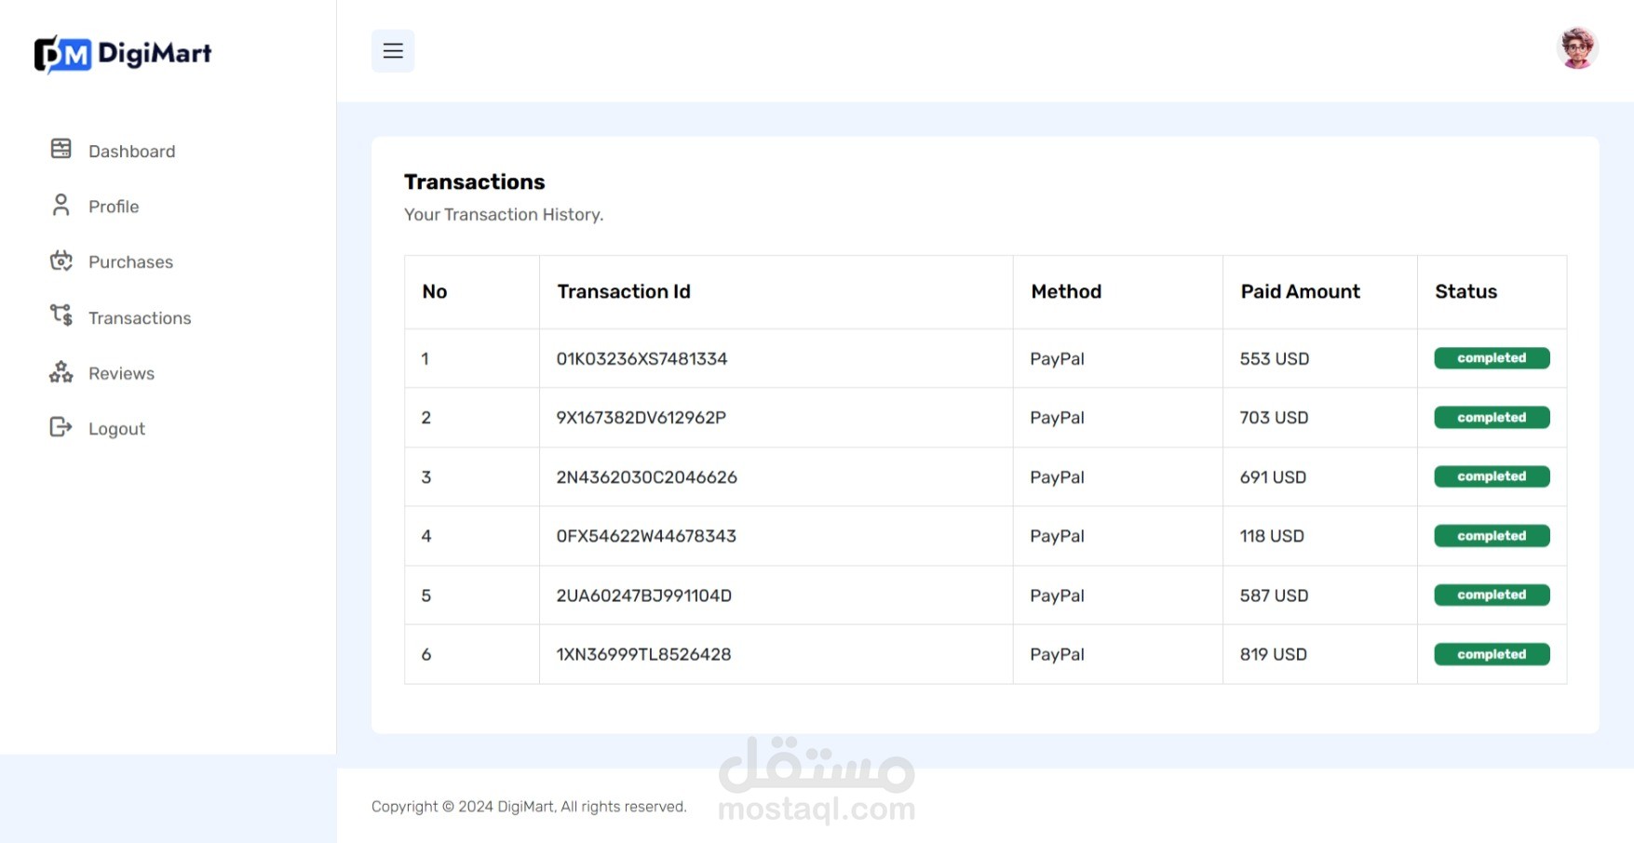This screenshot has width=1634, height=843.
Task: Click the Reviews stars icon
Action: click(61, 372)
